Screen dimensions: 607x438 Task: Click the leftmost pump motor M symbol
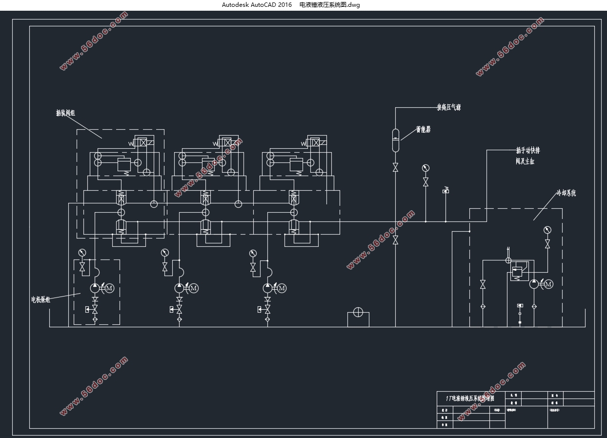[x=109, y=288]
